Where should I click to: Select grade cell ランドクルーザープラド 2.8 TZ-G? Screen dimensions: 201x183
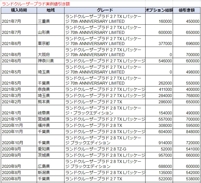point(105,149)
